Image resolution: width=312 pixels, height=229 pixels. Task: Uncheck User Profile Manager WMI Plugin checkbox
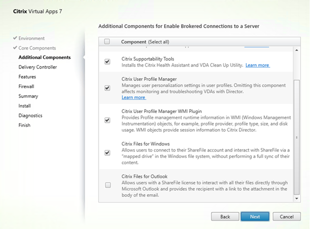(x=107, y=120)
